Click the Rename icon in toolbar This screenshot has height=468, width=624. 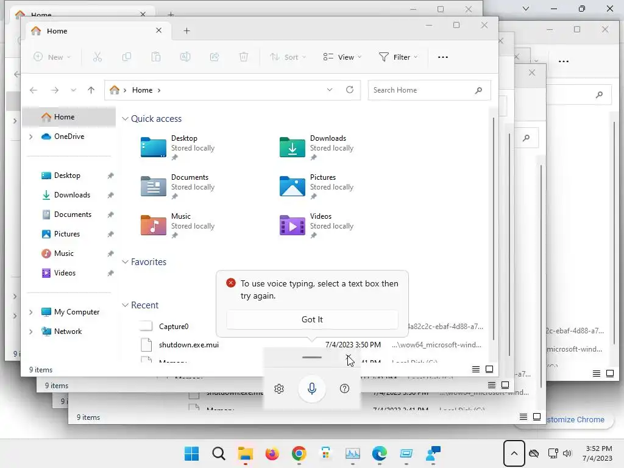point(185,57)
